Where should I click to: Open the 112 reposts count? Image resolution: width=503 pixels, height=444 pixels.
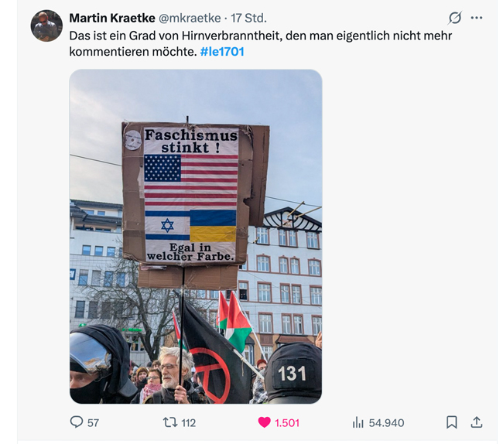point(189,423)
